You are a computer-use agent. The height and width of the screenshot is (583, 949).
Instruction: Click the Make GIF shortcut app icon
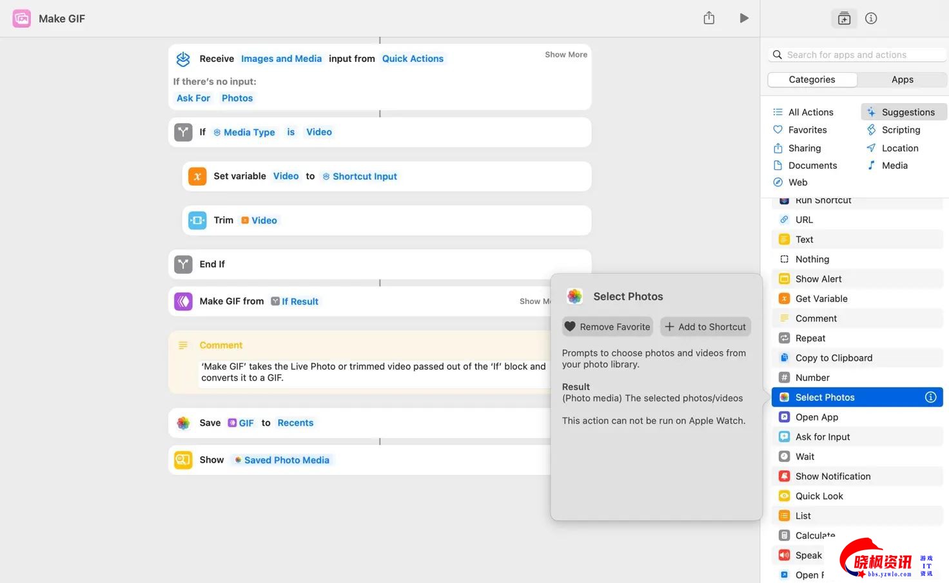21,19
